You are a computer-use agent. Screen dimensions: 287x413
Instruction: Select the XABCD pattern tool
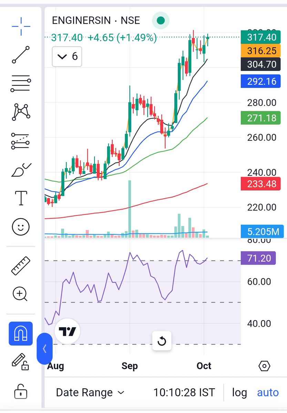click(x=21, y=112)
